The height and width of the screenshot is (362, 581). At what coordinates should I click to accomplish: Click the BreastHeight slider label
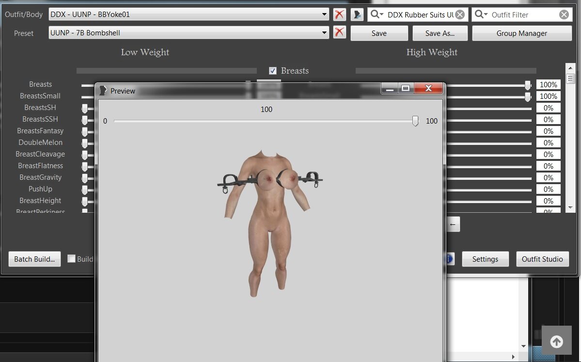coord(40,201)
